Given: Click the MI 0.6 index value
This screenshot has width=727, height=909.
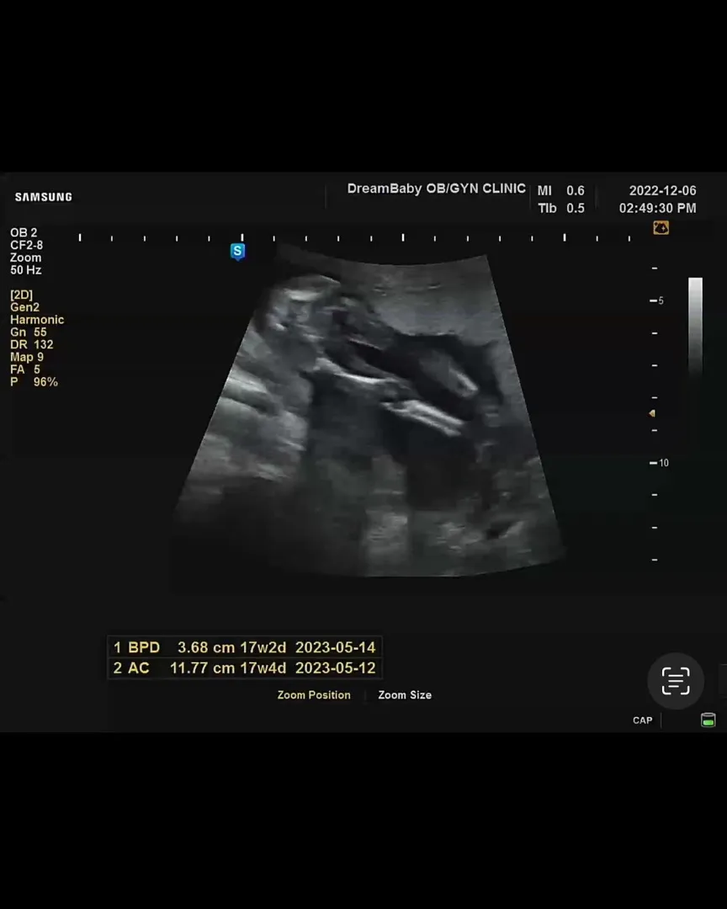Looking at the screenshot, I should [x=560, y=191].
